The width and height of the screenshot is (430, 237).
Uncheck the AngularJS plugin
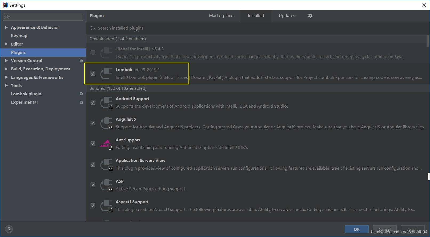pos(93,123)
